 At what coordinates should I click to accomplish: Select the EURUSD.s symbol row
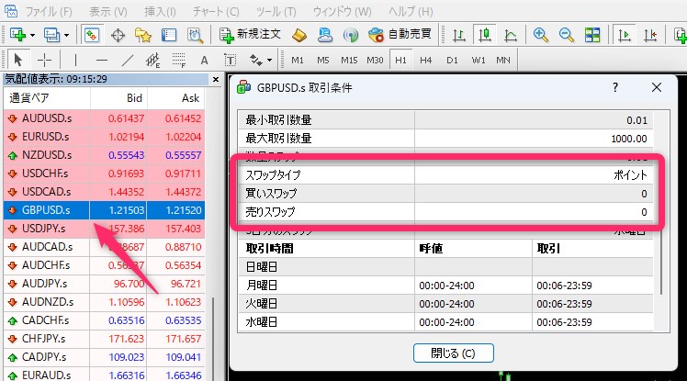(105, 137)
